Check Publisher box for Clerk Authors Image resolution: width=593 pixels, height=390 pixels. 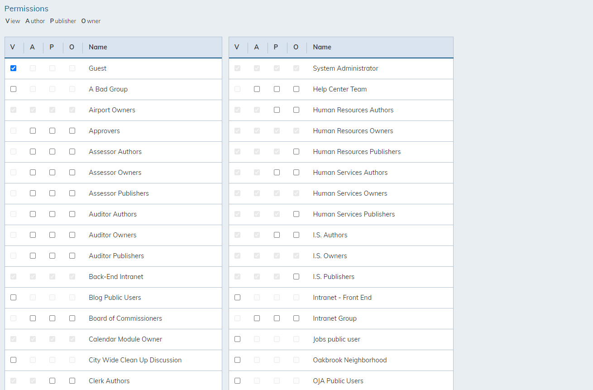[x=52, y=381]
